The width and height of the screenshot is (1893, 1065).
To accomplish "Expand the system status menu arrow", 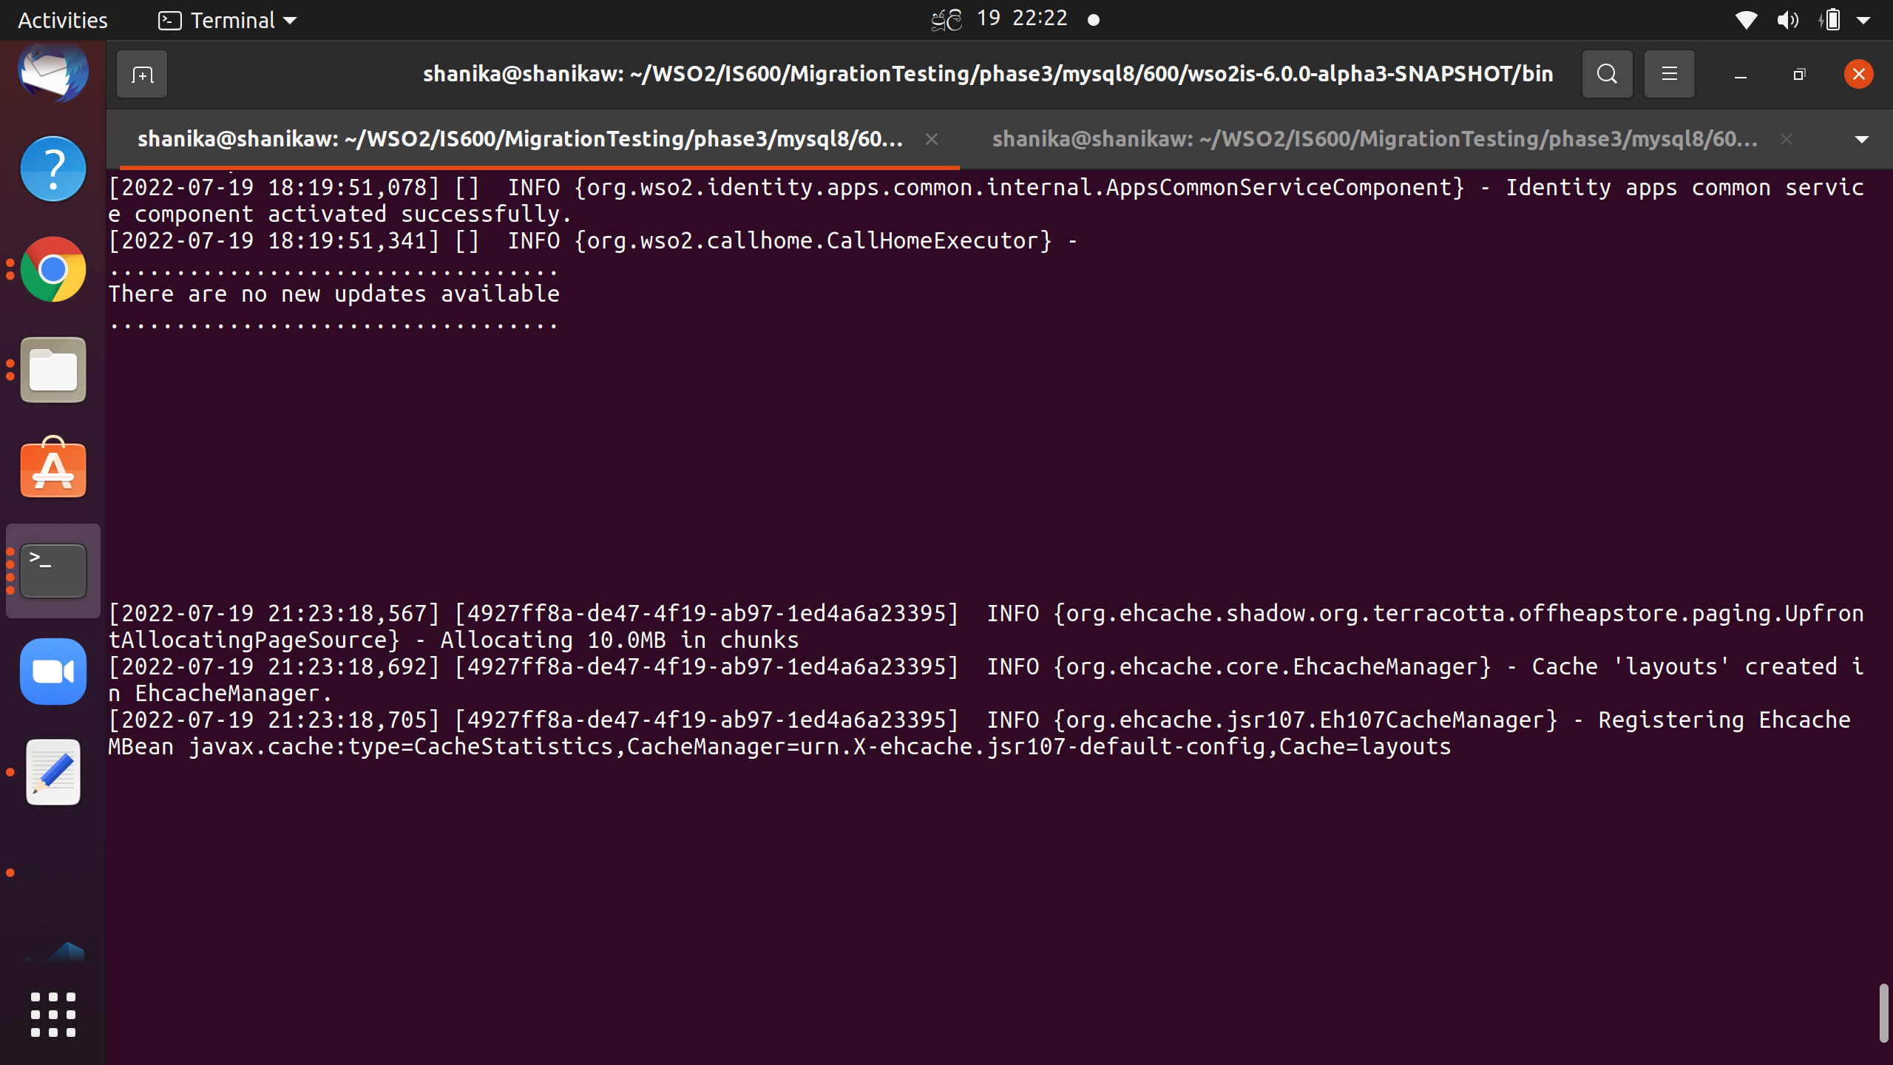I will [x=1863, y=21].
